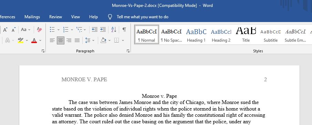Screen dimensions: 312x125
Task: Select the Normal style
Action: pos(147,34)
